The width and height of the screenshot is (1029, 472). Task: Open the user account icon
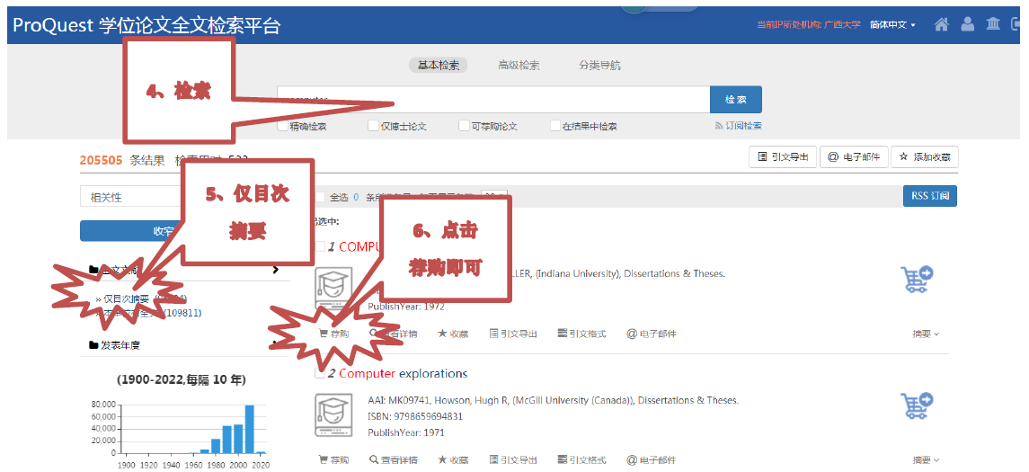[x=967, y=24]
